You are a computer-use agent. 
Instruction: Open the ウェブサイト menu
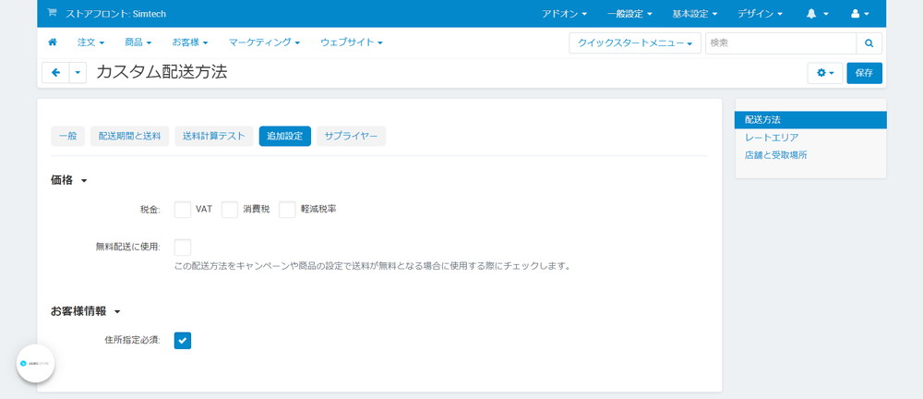pos(352,42)
